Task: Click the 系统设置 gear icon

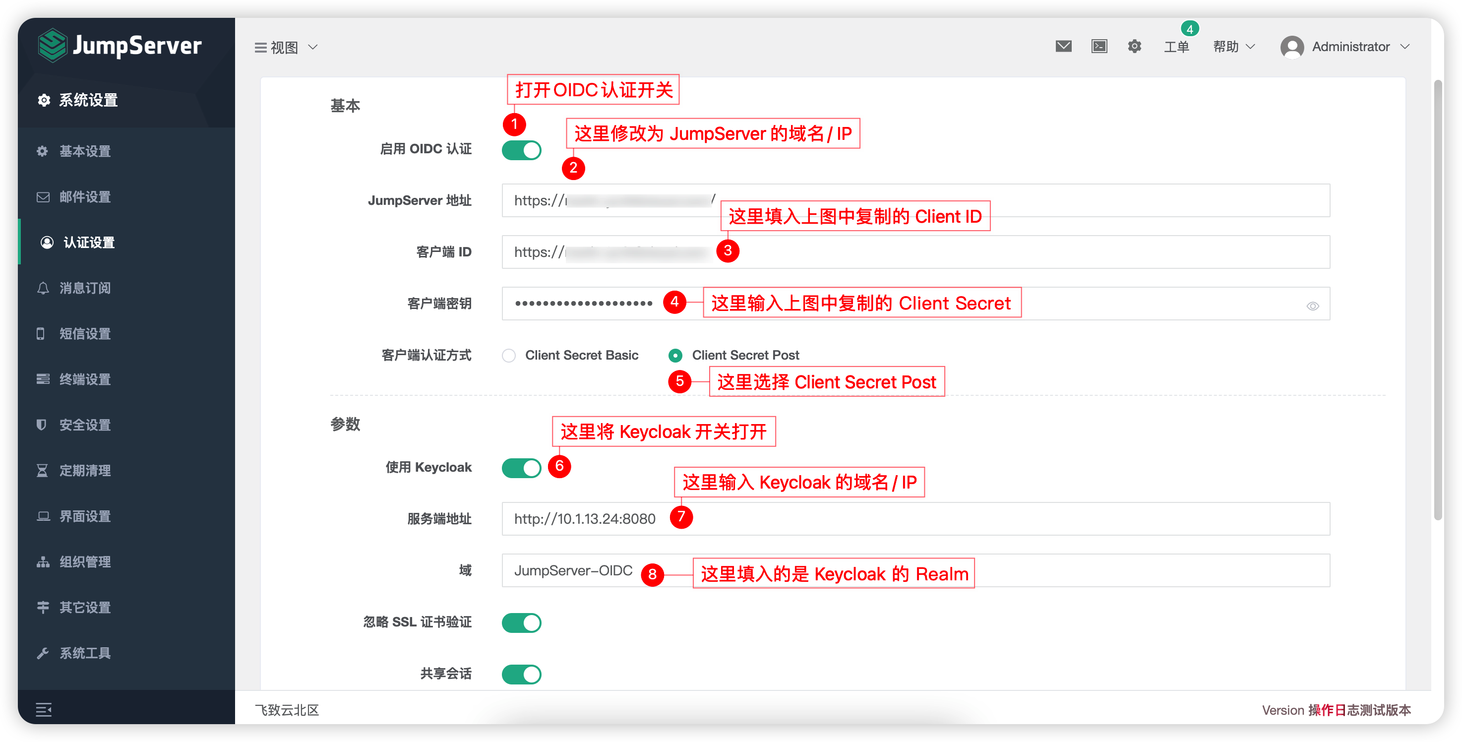Action: tap(44, 101)
